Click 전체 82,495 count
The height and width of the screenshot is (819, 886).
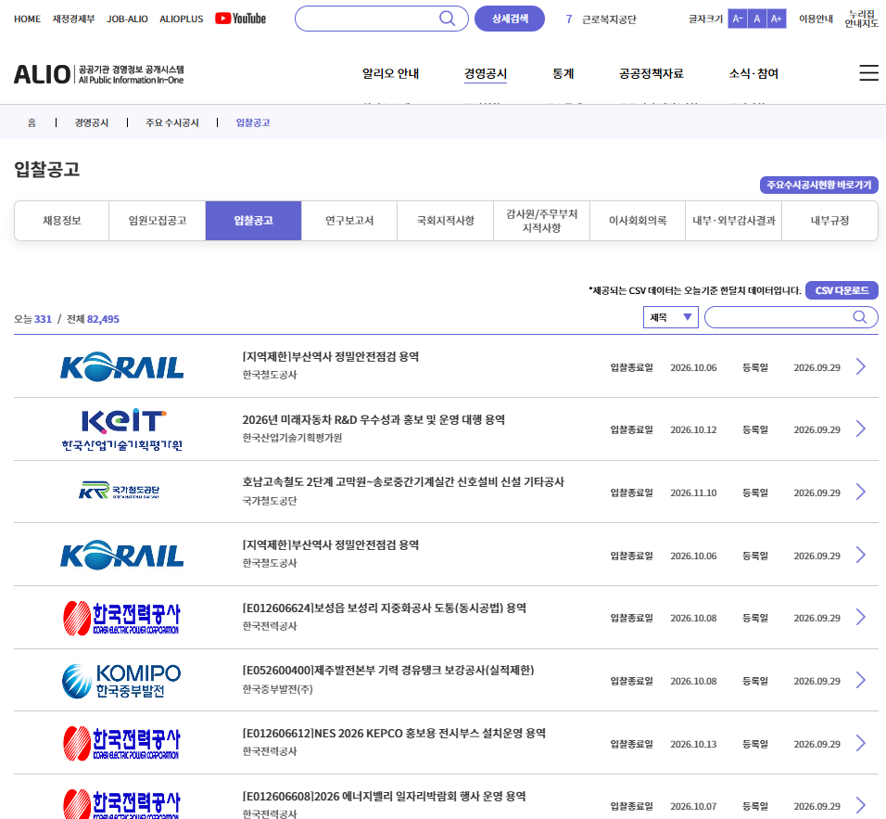click(93, 319)
